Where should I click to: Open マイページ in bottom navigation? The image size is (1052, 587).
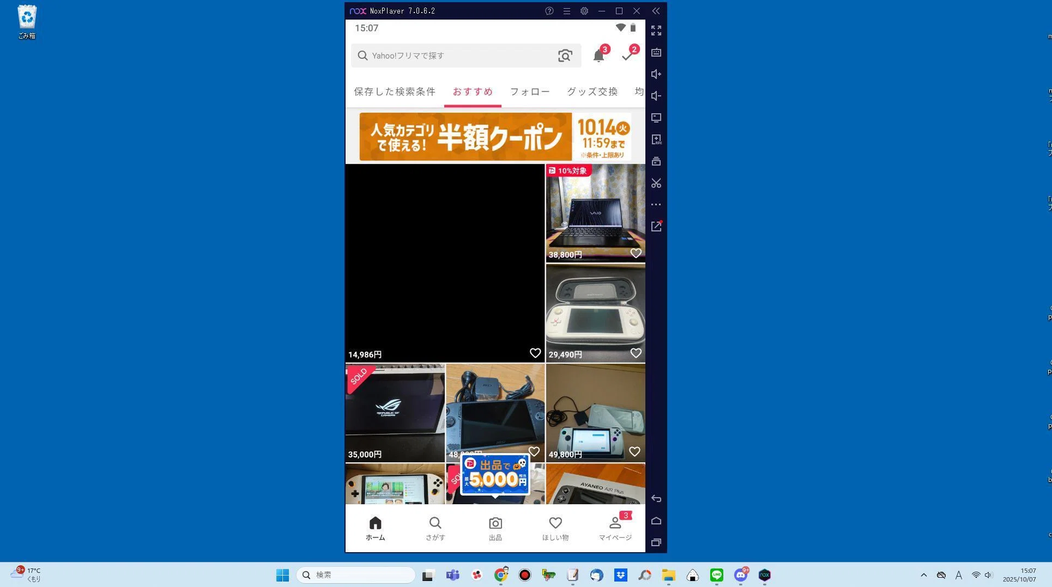(615, 529)
